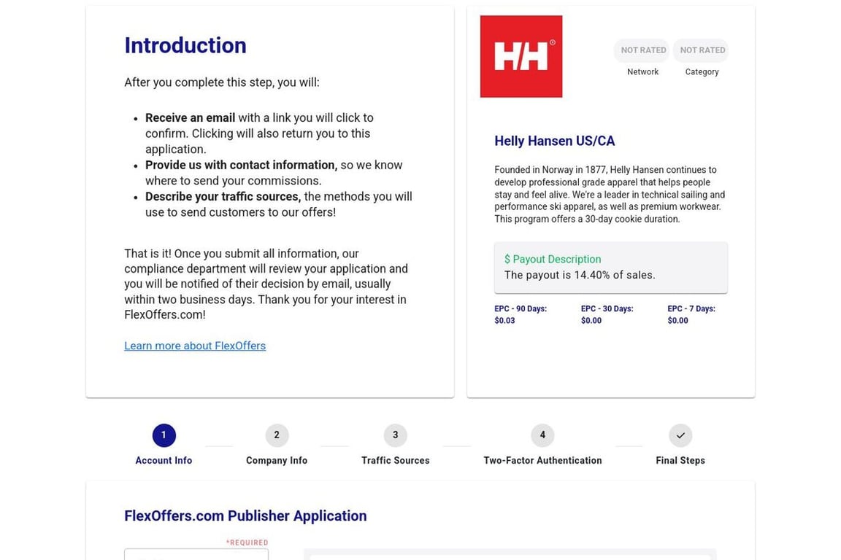Click the Network NOT RATED badge
Viewport: 841px width, 560px height.
click(x=643, y=50)
